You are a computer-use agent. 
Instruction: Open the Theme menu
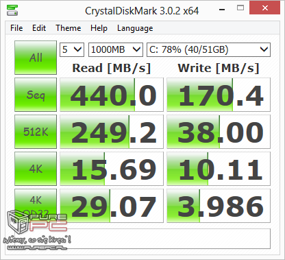pyautogui.click(x=69, y=28)
